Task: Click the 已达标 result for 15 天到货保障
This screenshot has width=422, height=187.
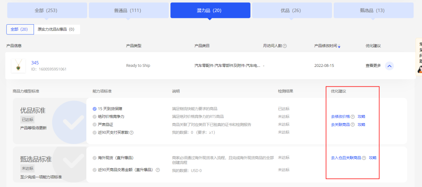Action: point(284,109)
